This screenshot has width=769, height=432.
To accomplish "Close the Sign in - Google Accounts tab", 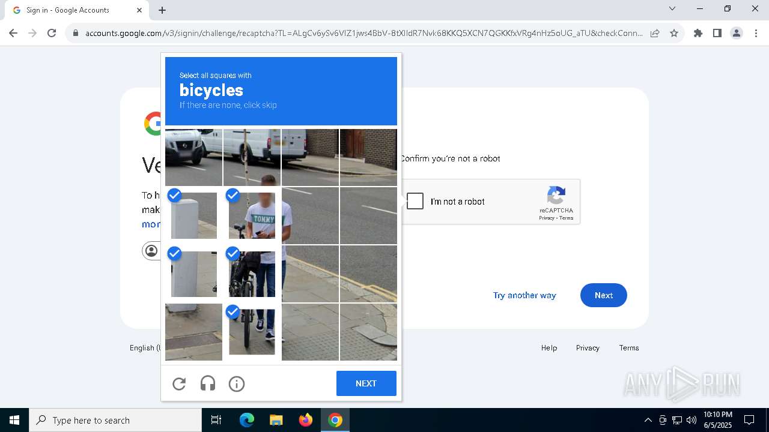I will point(139,10).
